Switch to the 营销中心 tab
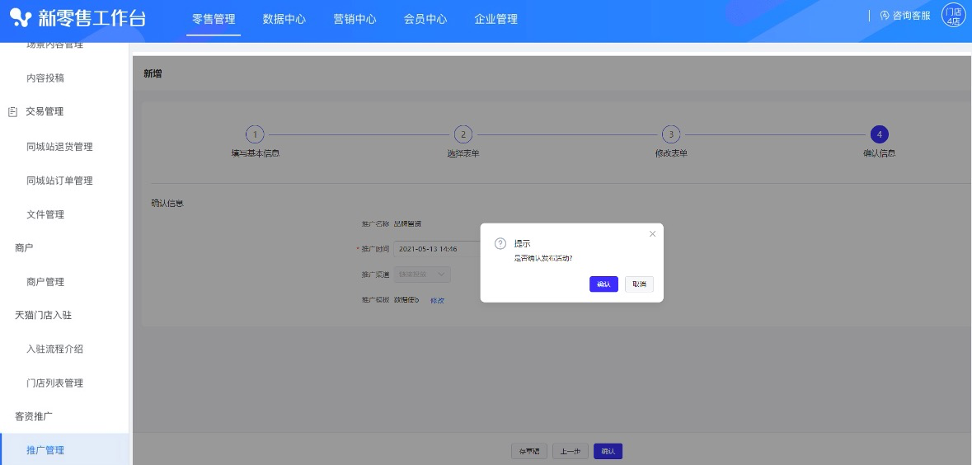 [355, 19]
